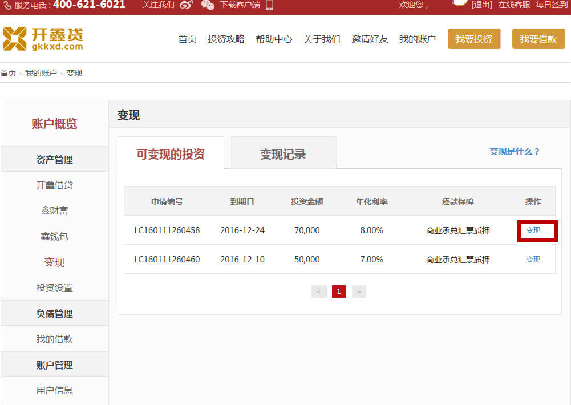
Task: Open the 变现是什么？ help link
Action: (515, 152)
